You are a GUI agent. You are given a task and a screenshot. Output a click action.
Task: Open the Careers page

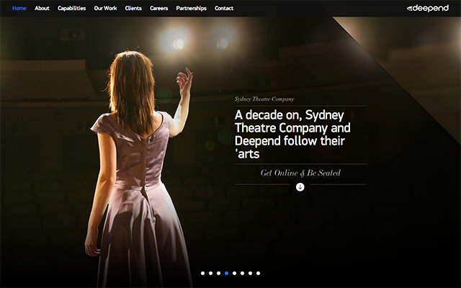point(158,8)
